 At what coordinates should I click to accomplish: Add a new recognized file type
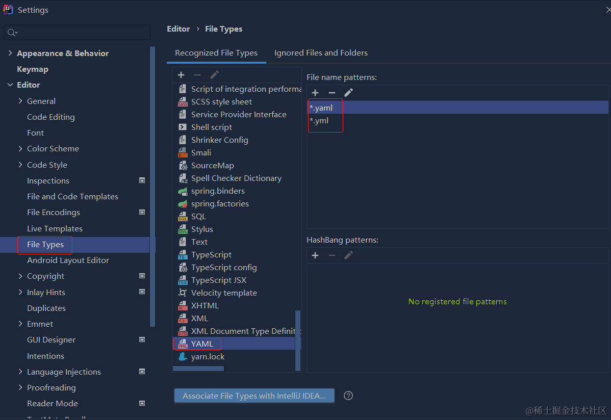coord(181,74)
